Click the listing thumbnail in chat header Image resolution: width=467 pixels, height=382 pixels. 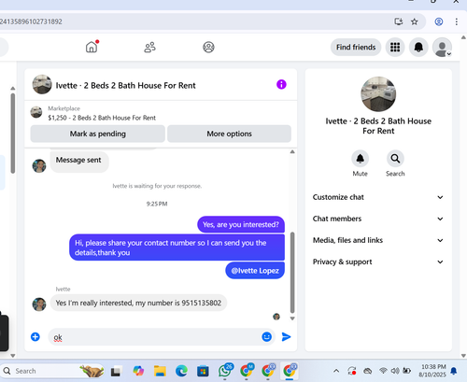coord(42,84)
